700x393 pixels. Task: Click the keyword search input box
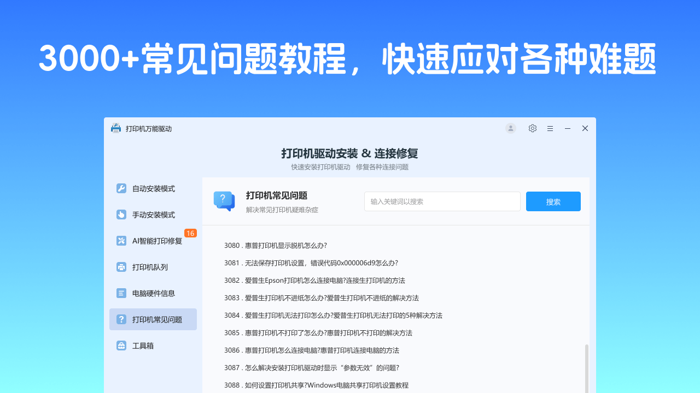click(x=442, y=201)
